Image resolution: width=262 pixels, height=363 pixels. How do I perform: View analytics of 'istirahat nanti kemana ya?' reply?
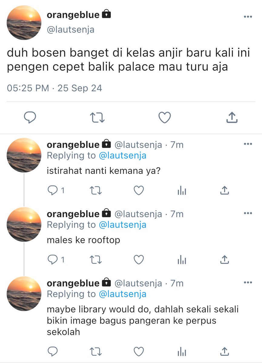click(181, 191)
